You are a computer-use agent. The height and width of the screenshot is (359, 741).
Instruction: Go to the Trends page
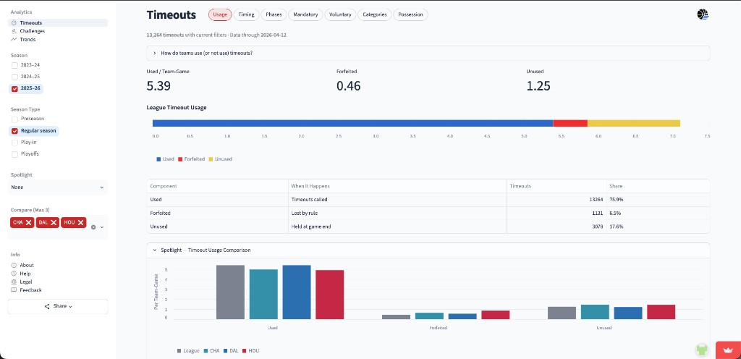(x=27, y=39)
